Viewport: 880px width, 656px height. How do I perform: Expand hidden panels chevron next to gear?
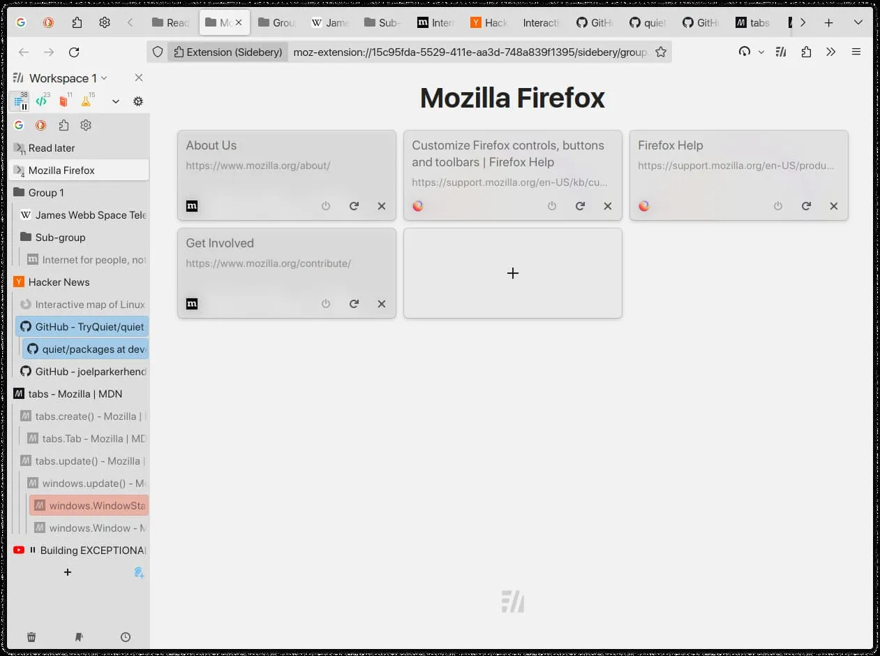coord(116,101)
